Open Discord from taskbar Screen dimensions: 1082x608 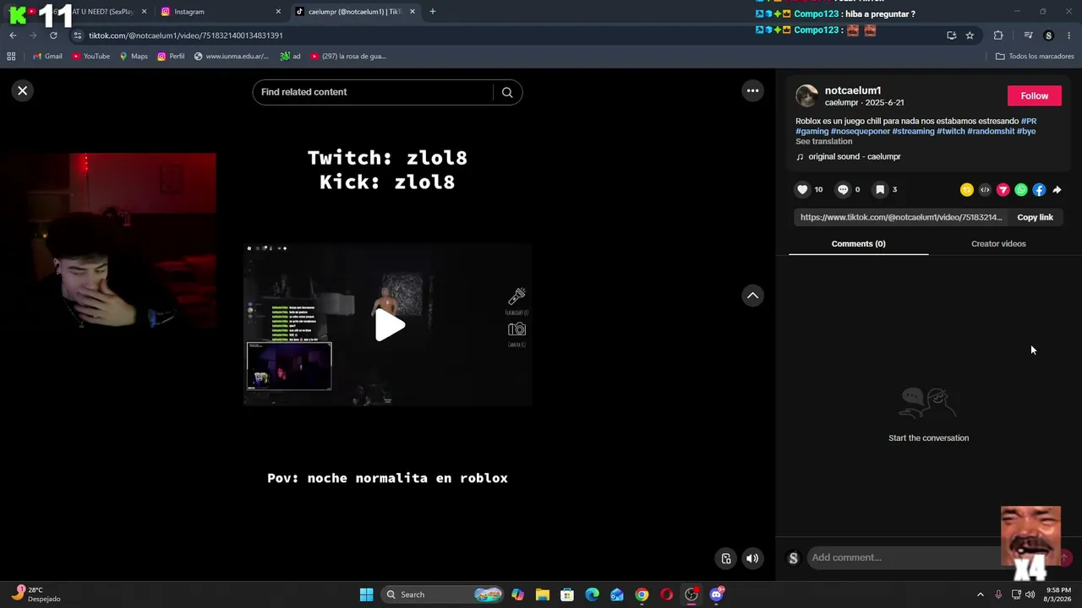(716, 594)
